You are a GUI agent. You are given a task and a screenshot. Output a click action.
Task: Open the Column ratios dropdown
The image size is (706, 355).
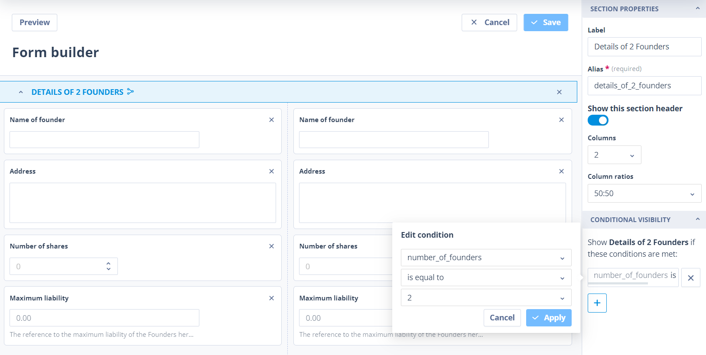644,194
